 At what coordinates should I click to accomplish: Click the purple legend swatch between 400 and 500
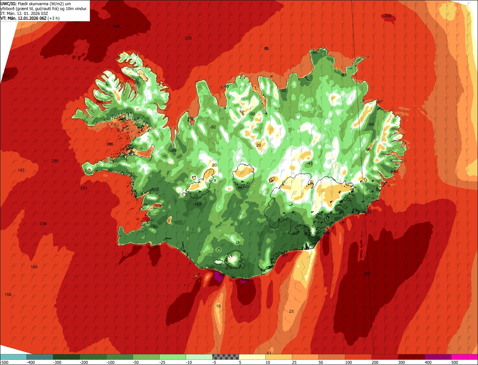click(x=438, y=356)
